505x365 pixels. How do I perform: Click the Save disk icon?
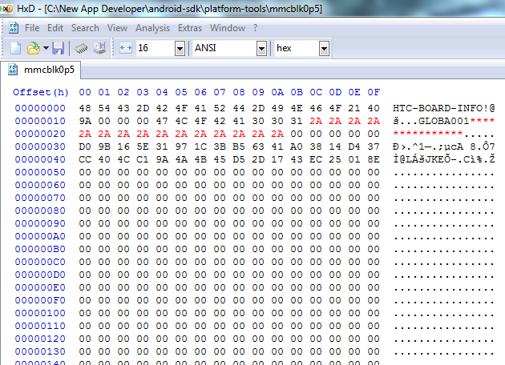(59, 49)
